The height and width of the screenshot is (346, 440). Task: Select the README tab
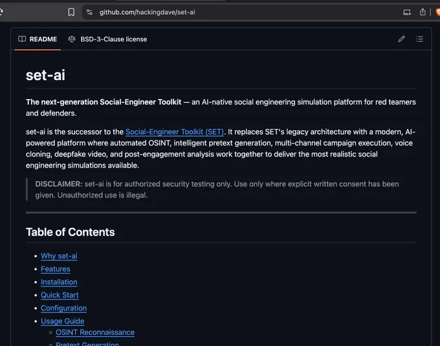(38, 39)
